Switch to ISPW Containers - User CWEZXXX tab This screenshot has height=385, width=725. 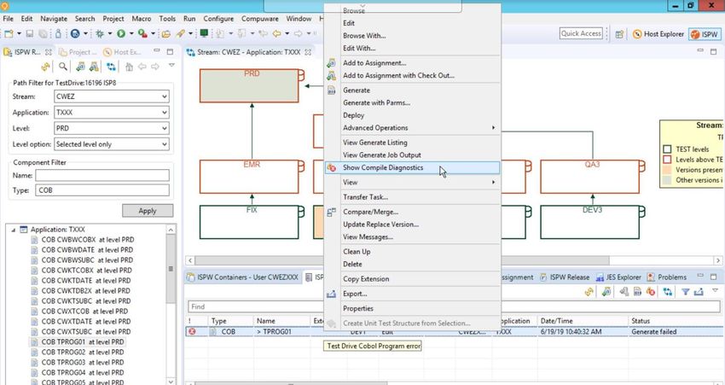pos(242,277)
